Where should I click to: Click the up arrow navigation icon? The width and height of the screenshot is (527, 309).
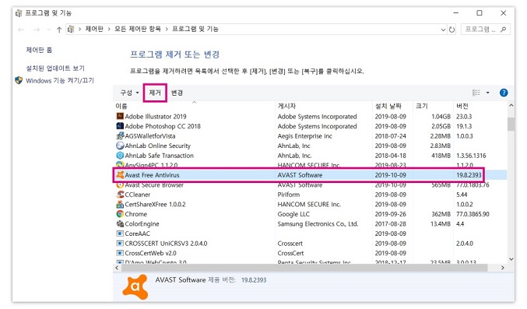point(59,30)
